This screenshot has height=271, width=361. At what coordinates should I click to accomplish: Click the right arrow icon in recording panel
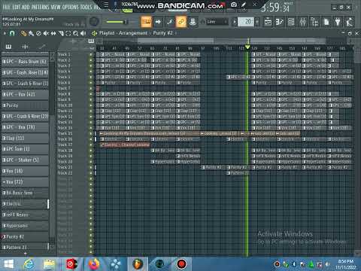(x=158, y=22)
